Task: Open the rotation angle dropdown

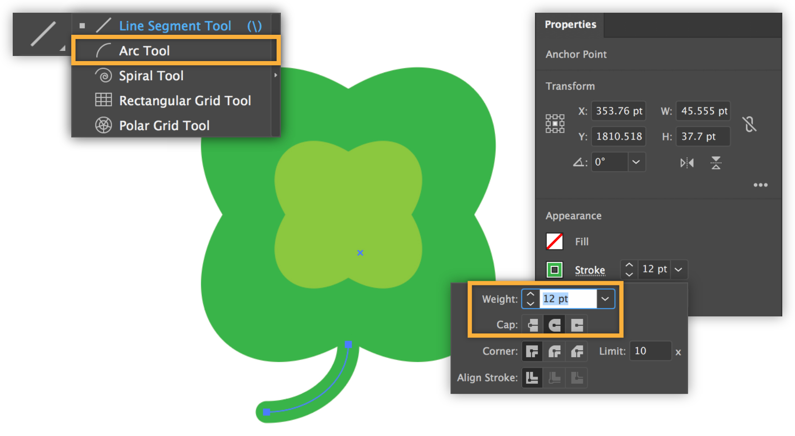Action: tap(636, 162)
